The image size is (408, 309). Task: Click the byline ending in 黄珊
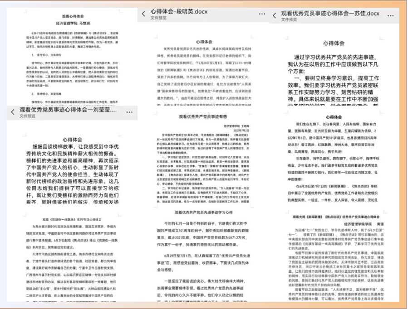click(364, 224)
